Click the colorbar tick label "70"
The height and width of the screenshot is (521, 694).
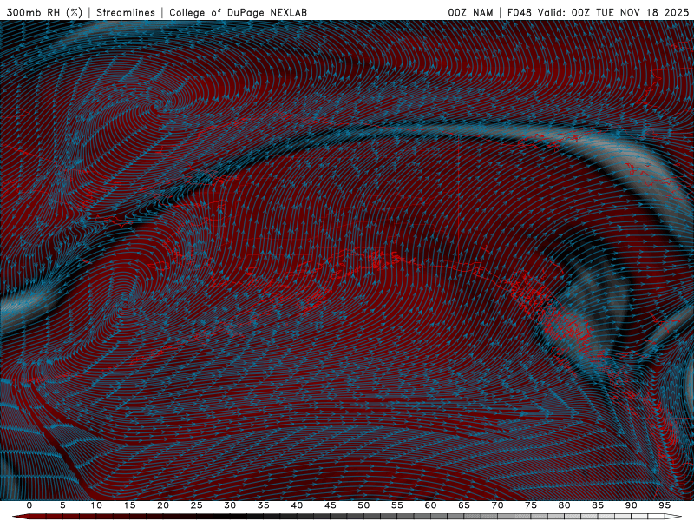[497, 505]
